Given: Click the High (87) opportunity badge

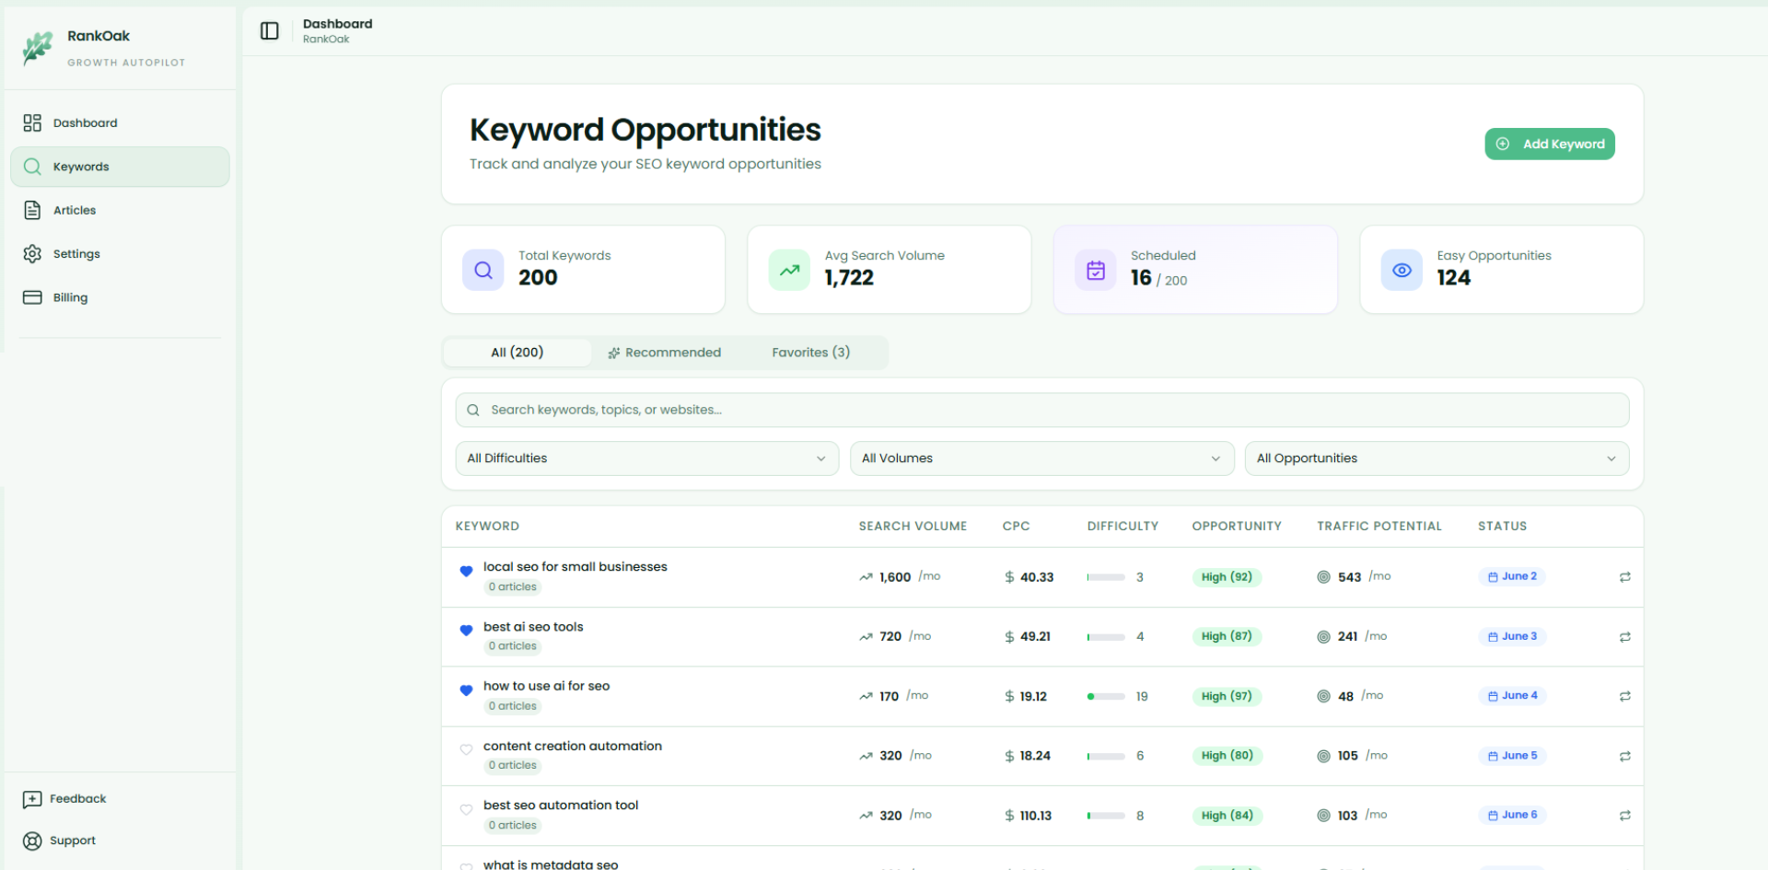Looking at the screenshot, I should tap(1227, 636).
